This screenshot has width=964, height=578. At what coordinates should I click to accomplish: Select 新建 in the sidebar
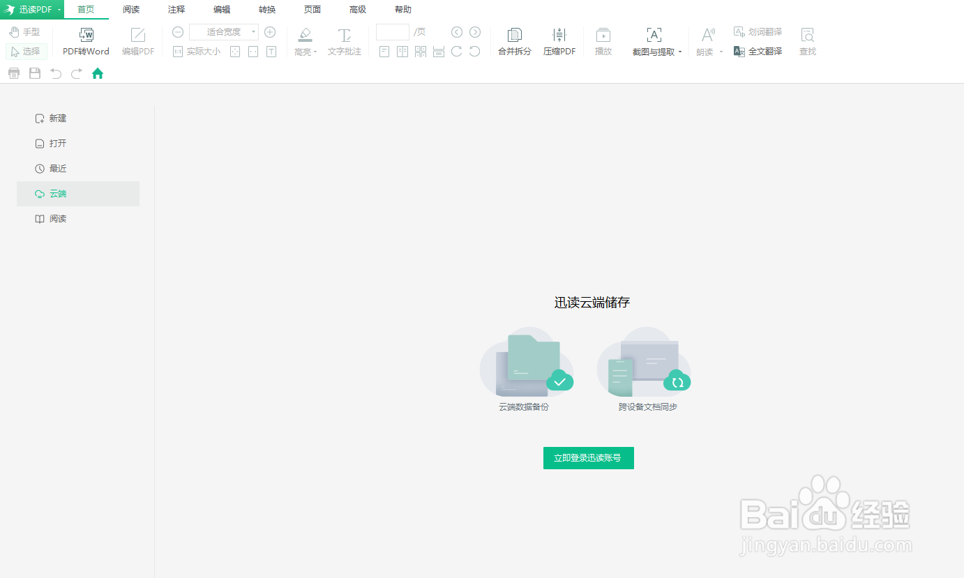pyautogui.click(x=78, y=119)
